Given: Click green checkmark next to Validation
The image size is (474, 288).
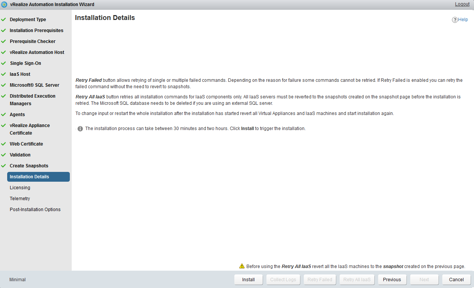Looking at the screenshot, I should point(3,155).
